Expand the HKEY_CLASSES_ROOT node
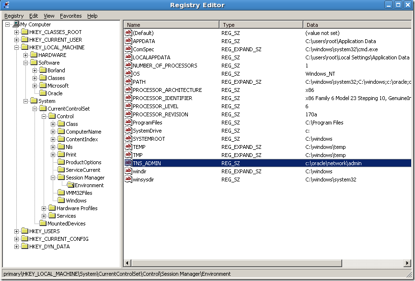415x281 pixels. [16, 32]
